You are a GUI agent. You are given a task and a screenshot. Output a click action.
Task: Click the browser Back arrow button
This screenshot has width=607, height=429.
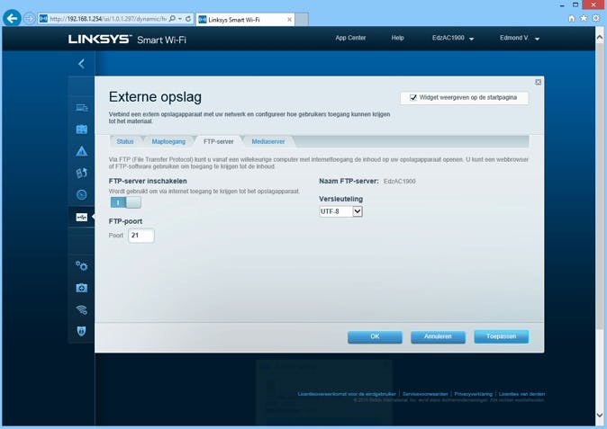12,18
